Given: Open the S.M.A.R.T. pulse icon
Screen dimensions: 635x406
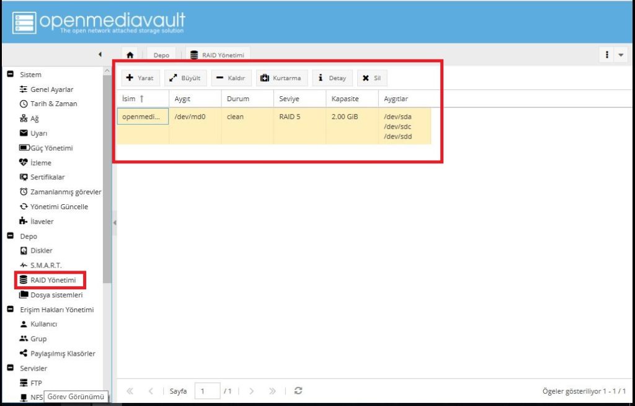Looking at the screenshot, I should pos(24,265).
